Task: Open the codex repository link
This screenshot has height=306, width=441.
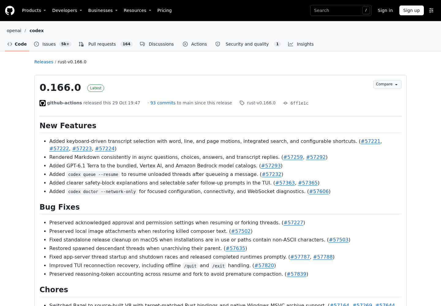Action: [x=37, y=31]
